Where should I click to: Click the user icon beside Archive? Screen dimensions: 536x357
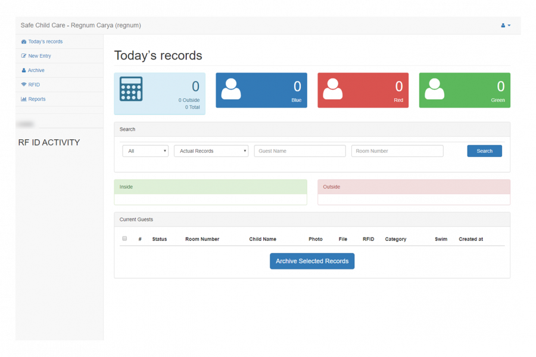click(x=24, y=70)
